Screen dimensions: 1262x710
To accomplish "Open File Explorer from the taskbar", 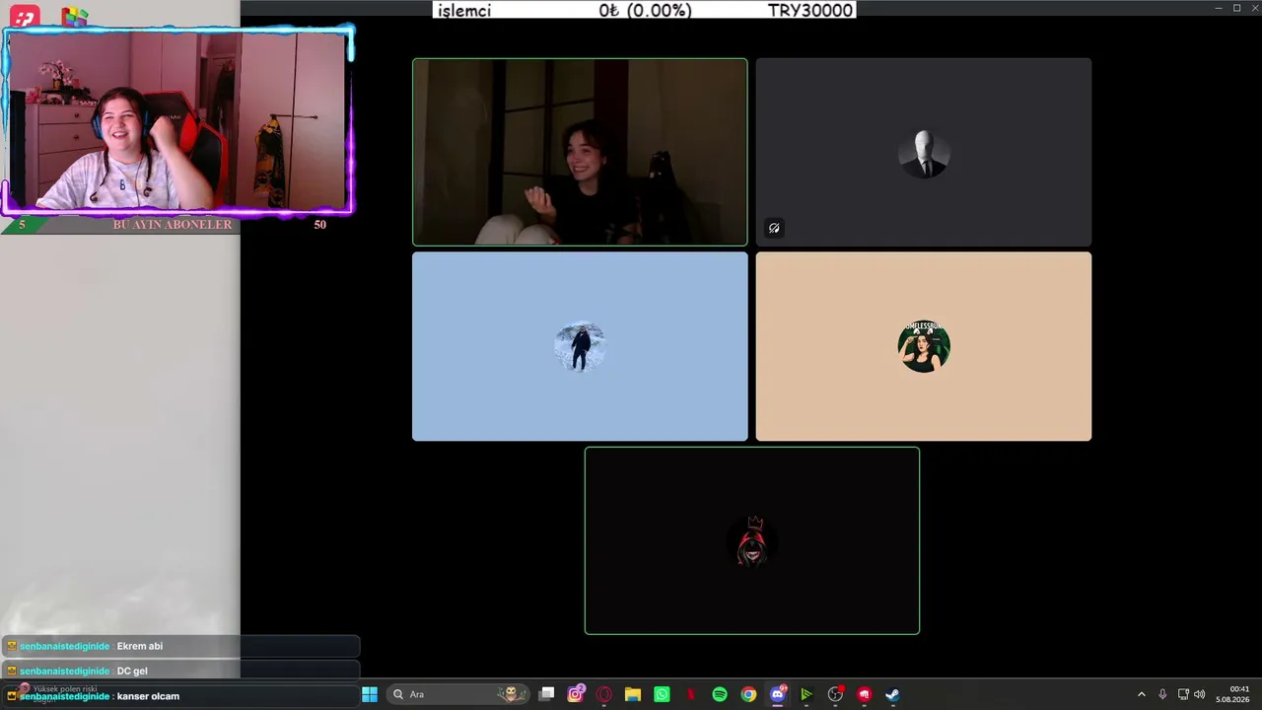I will (633, 694).
